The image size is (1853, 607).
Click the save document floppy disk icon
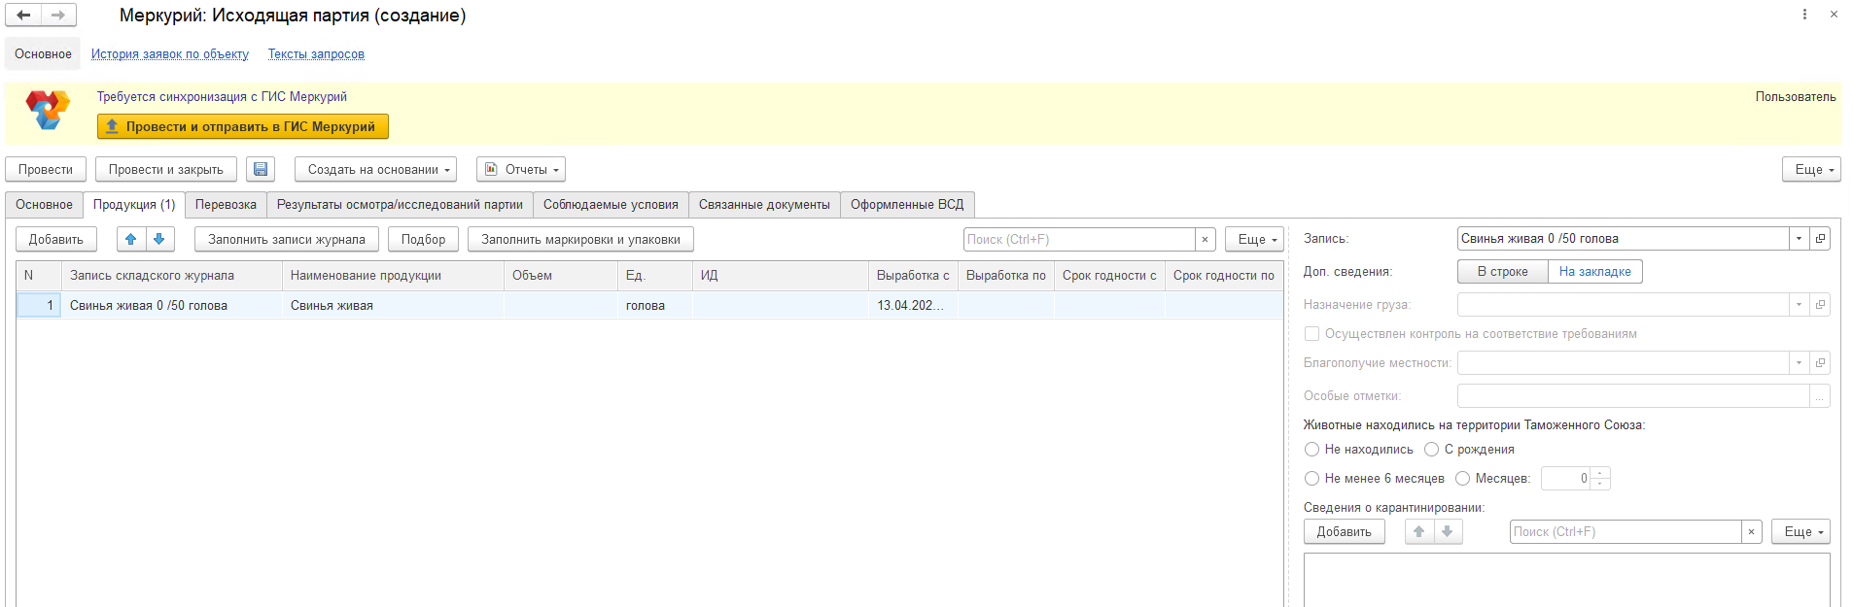click(x=260, y=169)
